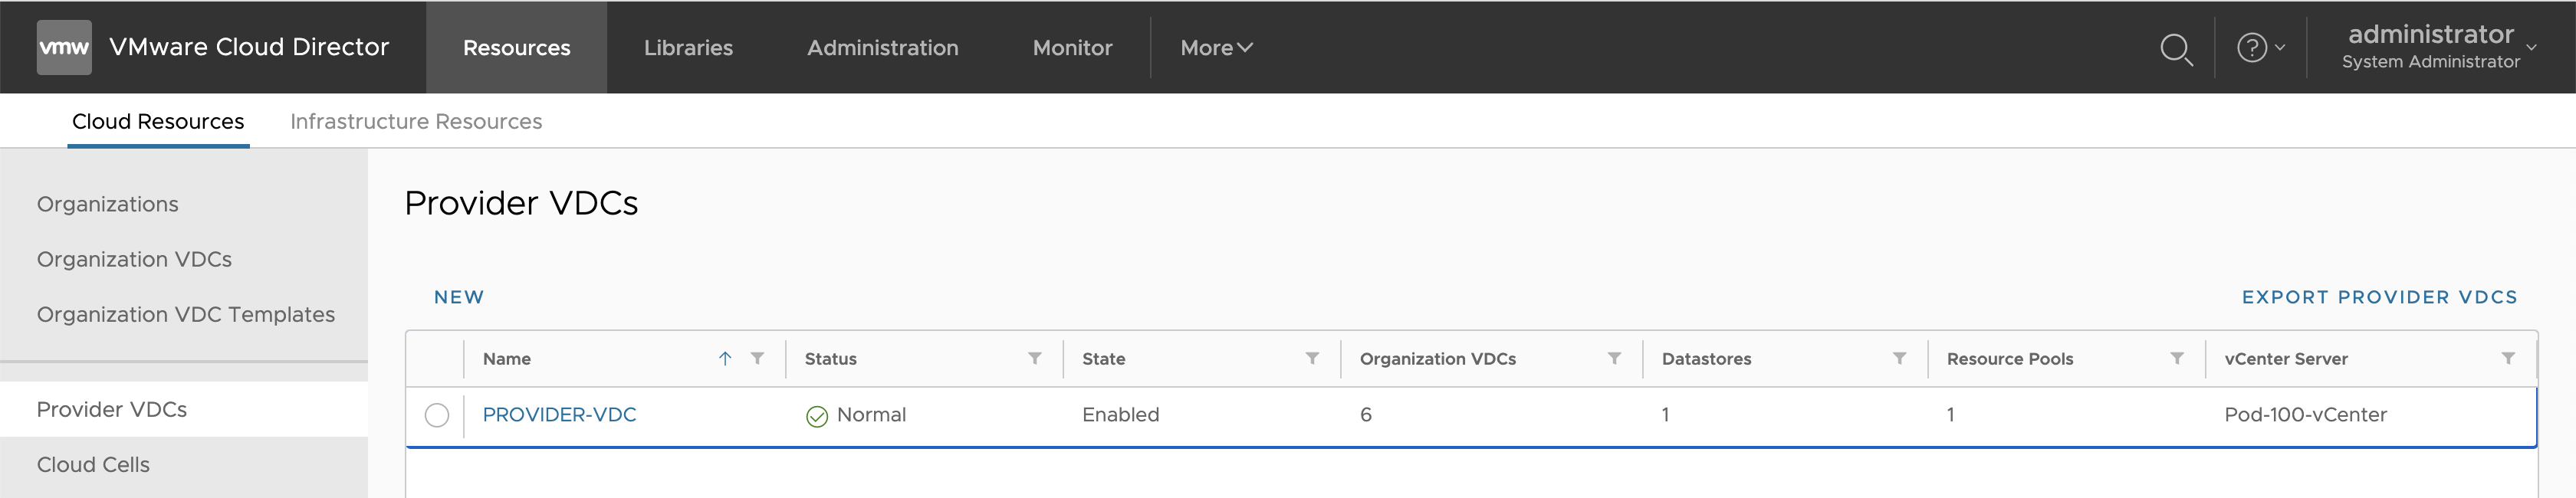Click EXPORT PROVIDER VDCS

click(x=2379, y=297)
